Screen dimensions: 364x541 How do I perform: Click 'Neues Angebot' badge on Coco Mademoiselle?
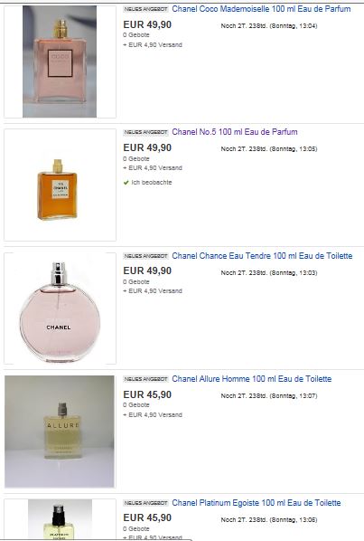point(145,9)
